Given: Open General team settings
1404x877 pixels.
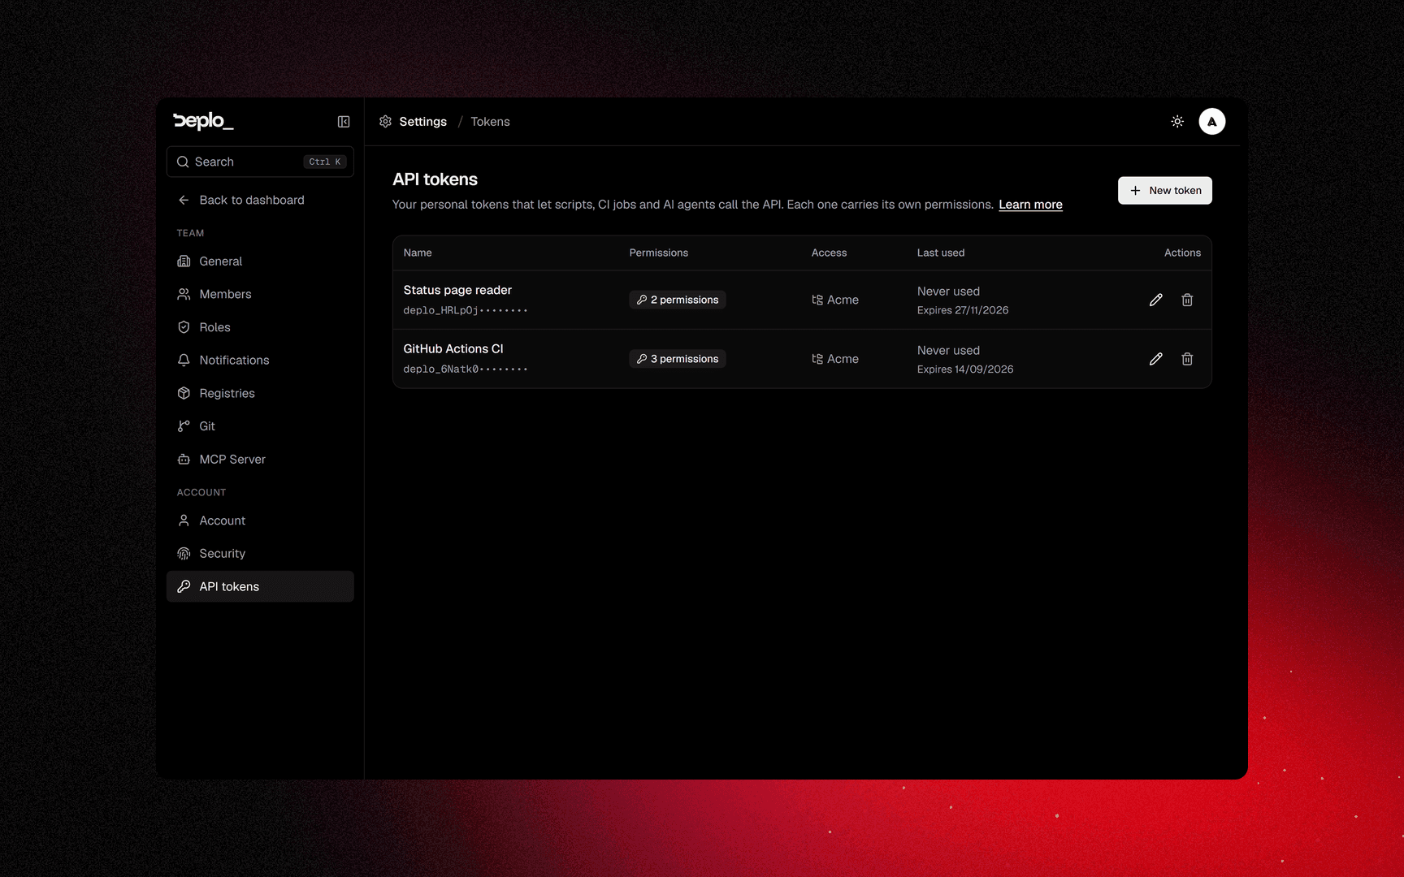Looking at the screenshot, I should click(x=260, y=261).
